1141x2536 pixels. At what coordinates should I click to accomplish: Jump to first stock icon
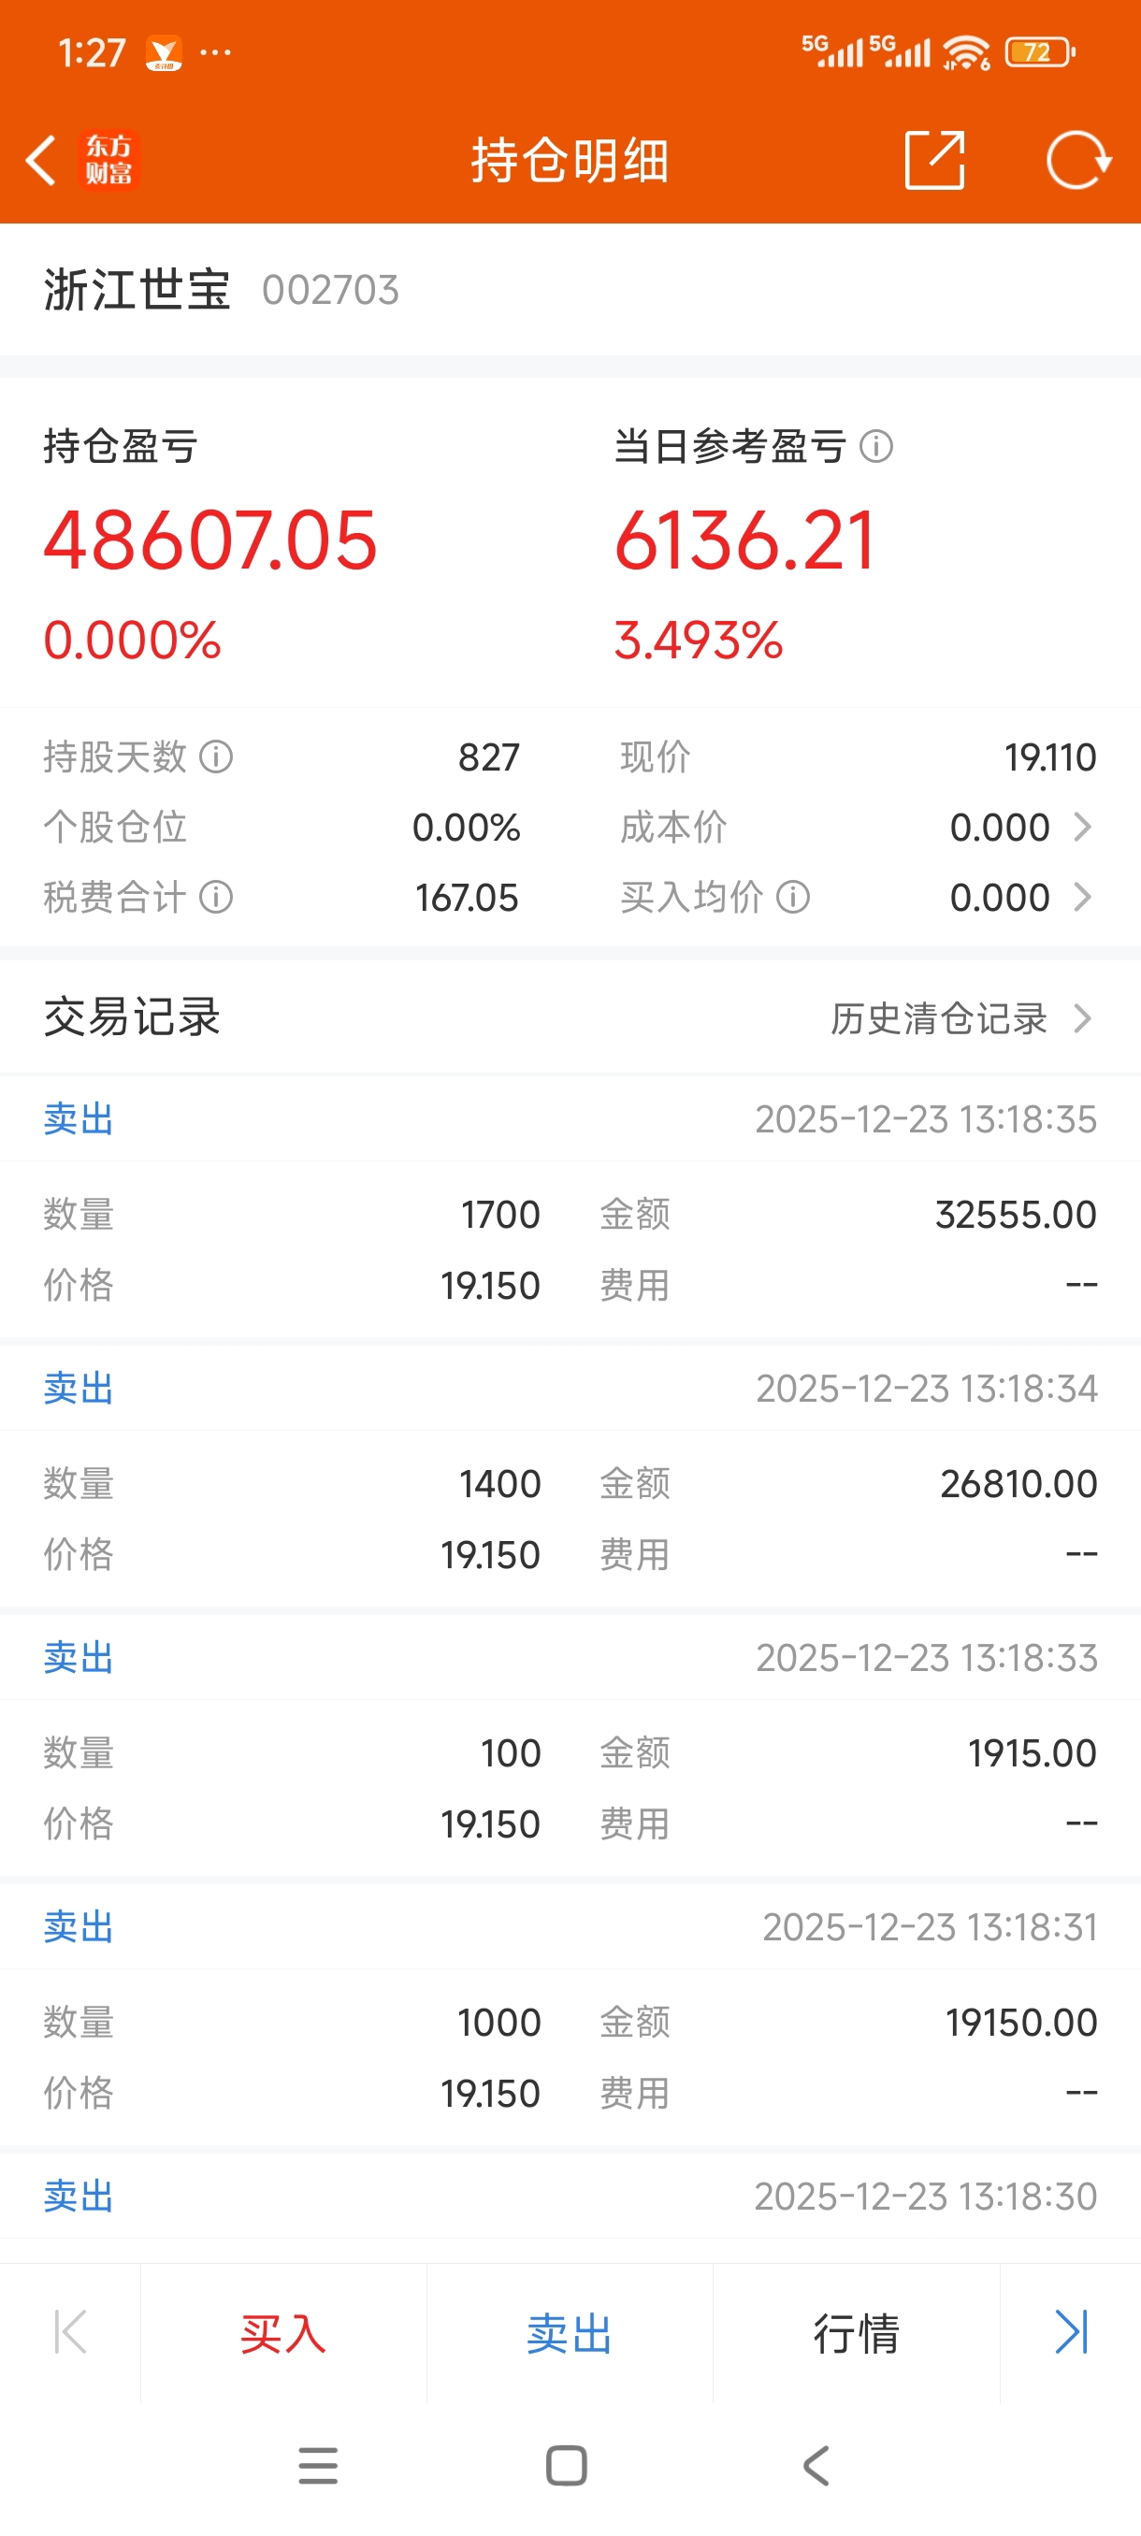[x=70, y=2332]
